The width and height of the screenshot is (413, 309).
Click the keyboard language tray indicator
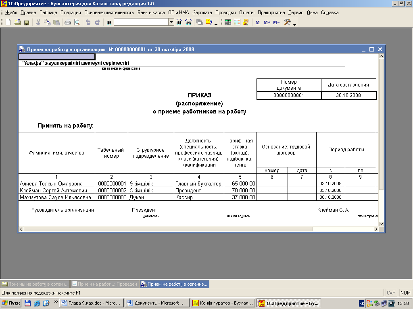361,303
